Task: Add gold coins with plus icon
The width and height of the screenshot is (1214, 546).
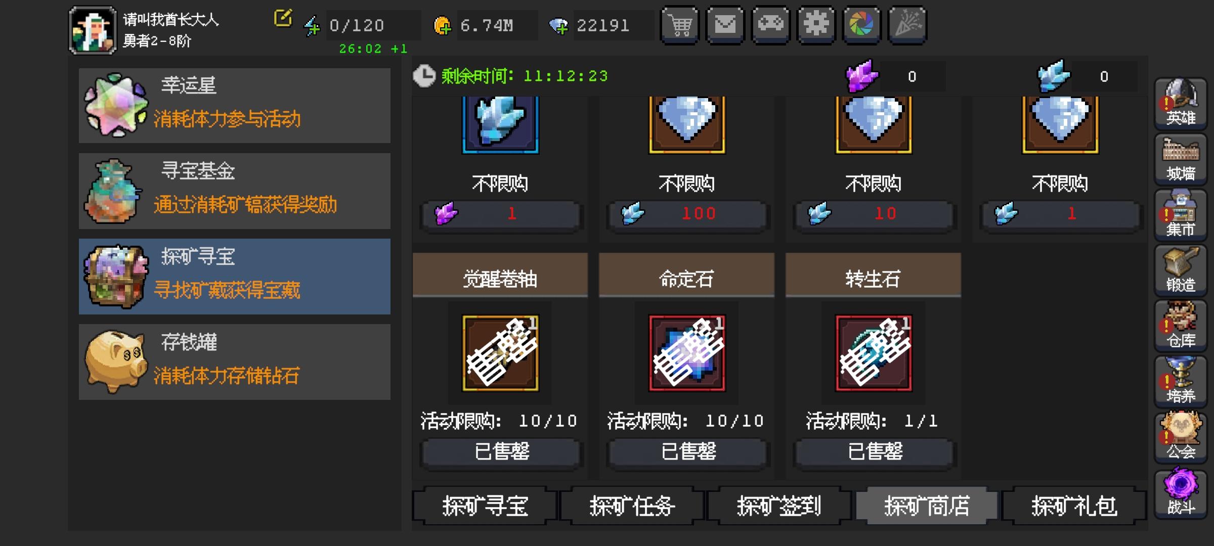Action: [442, 25]
